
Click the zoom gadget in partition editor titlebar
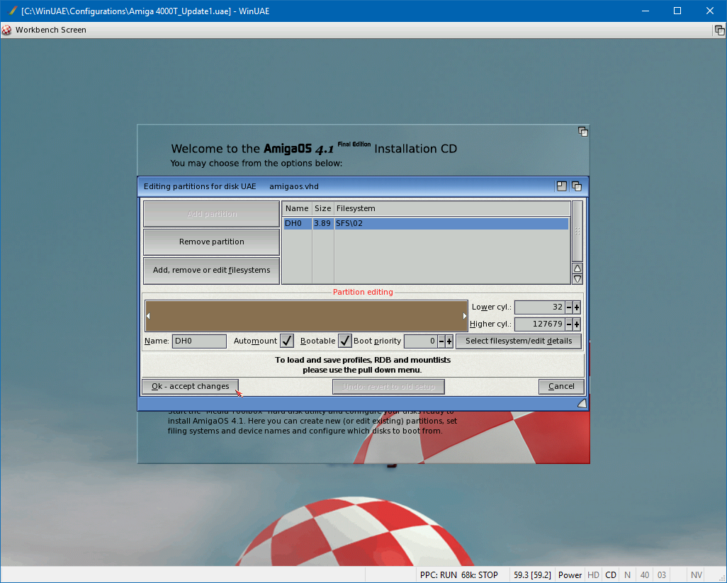pos(562,186)
